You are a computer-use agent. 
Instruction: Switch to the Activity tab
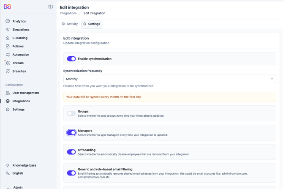(70, 24)
